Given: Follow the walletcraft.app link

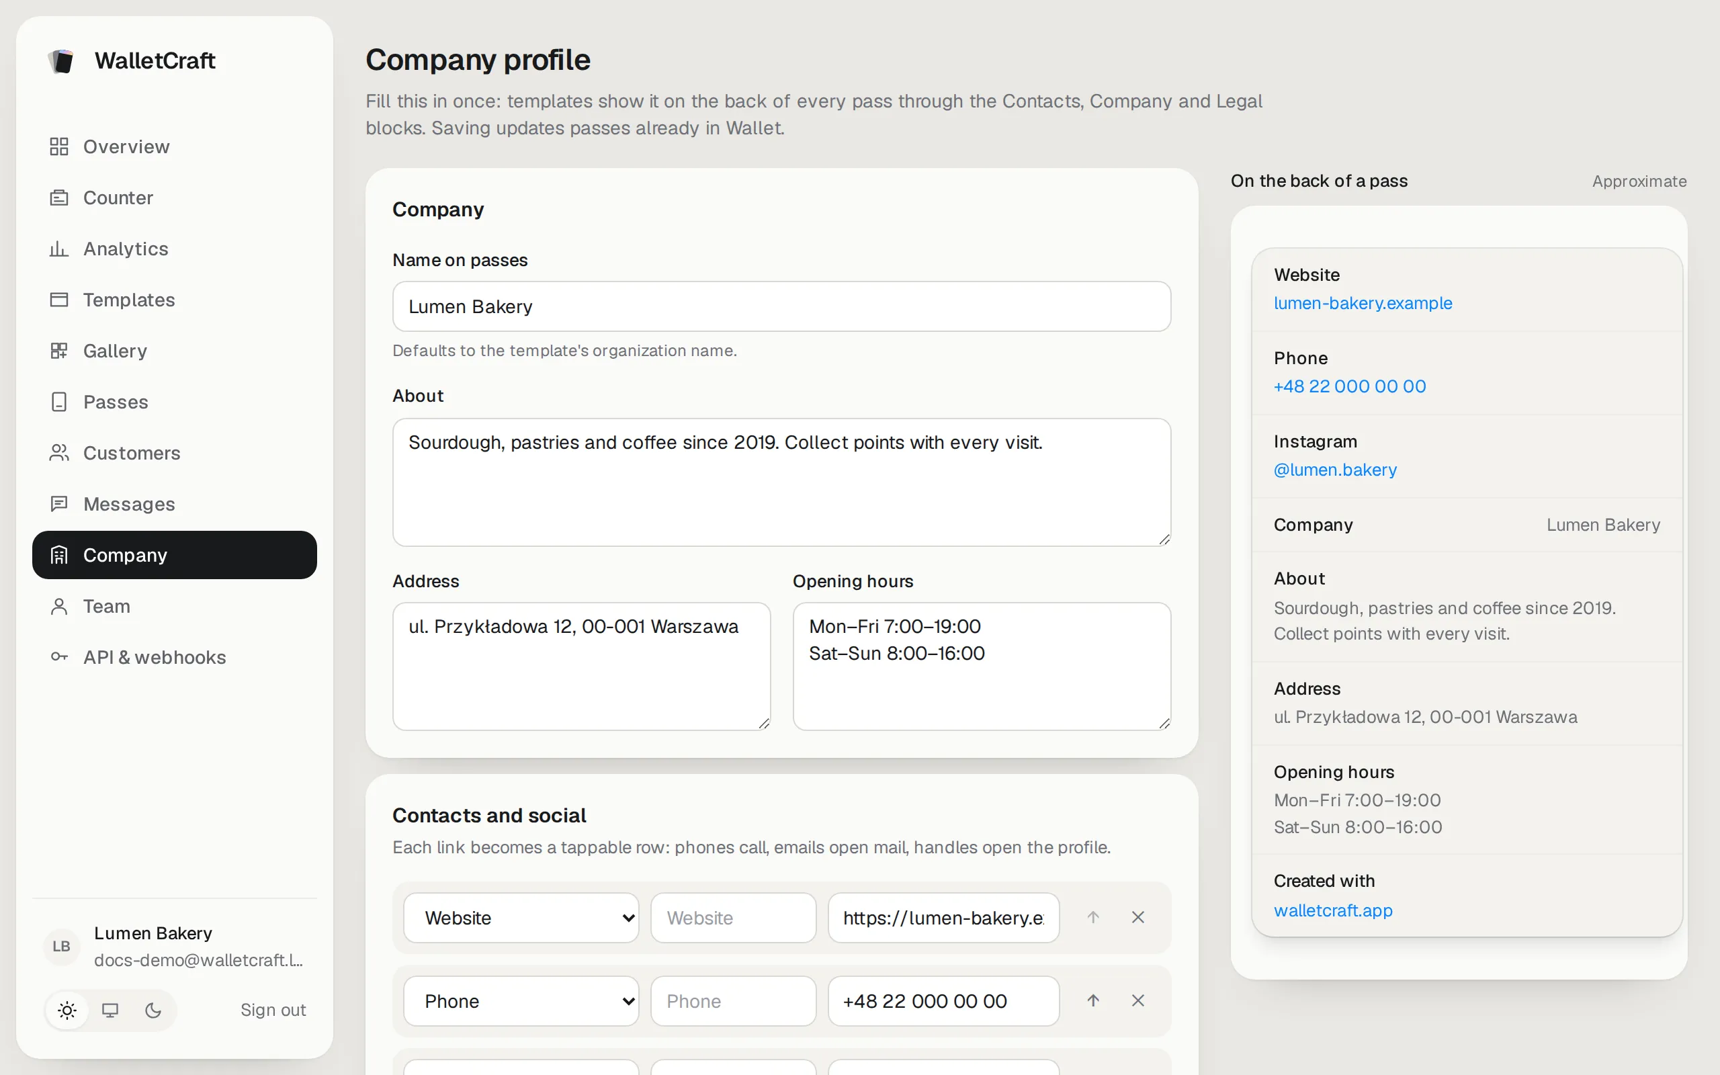Looking at the screenshot, I should [x=1332, y=911].
